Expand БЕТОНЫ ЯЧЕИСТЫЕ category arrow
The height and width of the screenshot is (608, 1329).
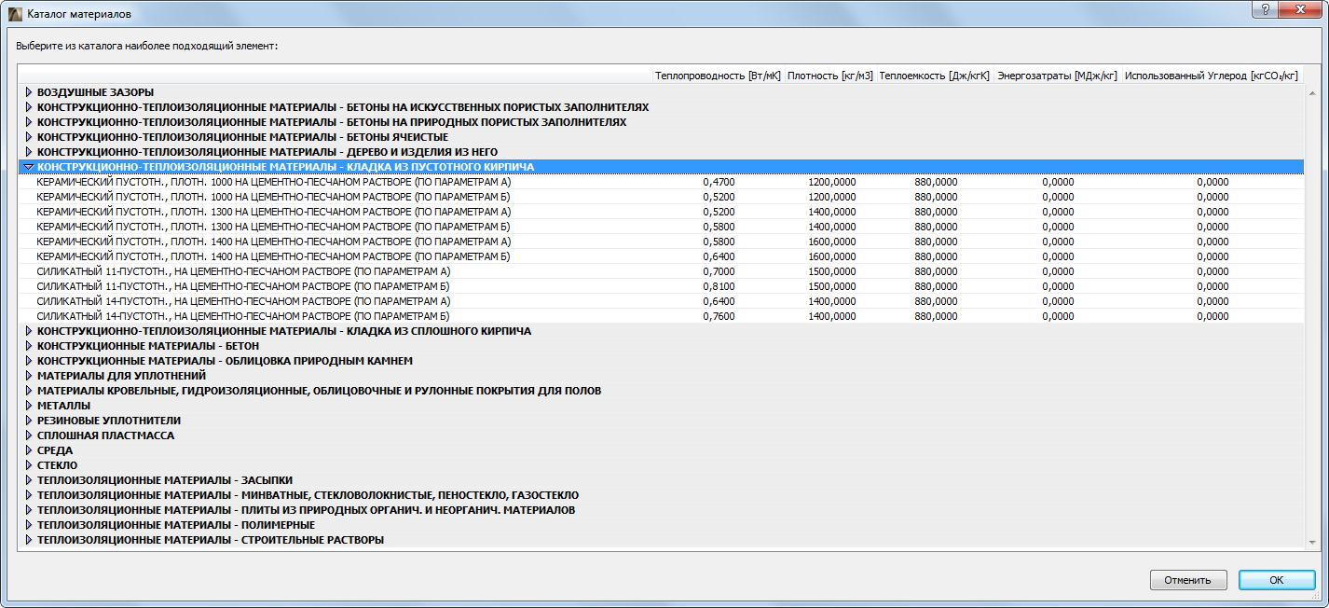pos(29,137)
